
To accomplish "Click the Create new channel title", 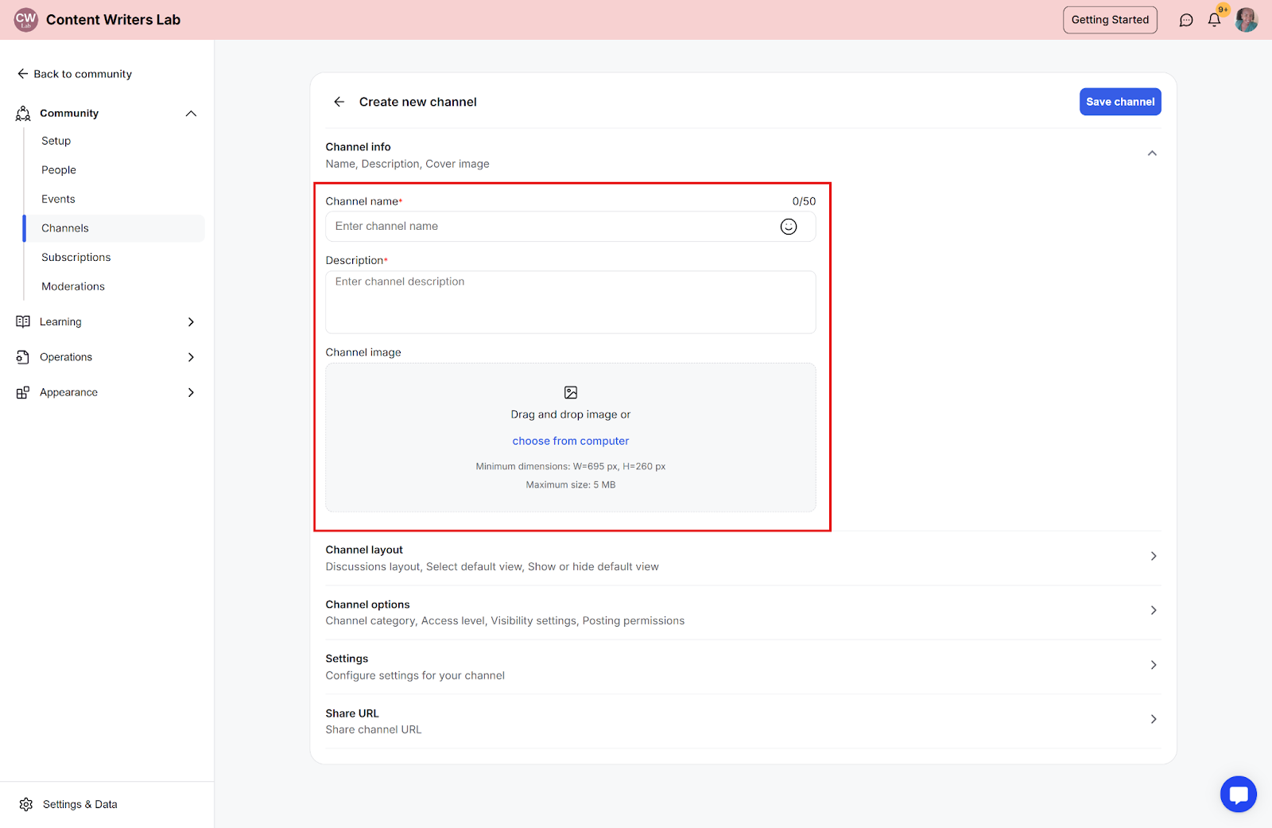I will (418, 102).
